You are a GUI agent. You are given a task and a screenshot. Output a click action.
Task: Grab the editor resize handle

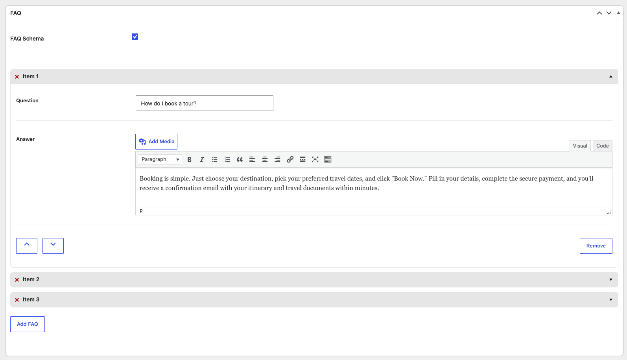pos(609,212)
